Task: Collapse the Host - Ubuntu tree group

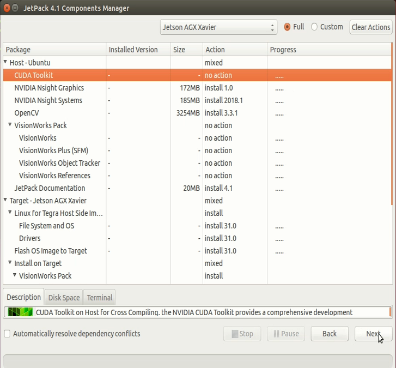Action: (x=5, y=63)
